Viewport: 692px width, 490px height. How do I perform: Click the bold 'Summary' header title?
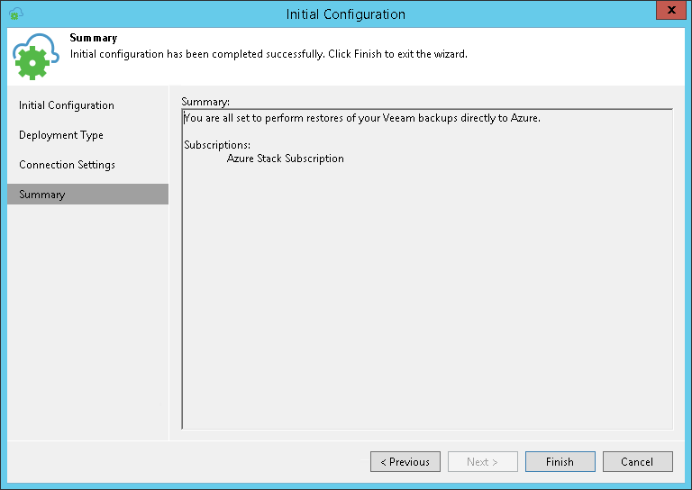pos(94,38)
